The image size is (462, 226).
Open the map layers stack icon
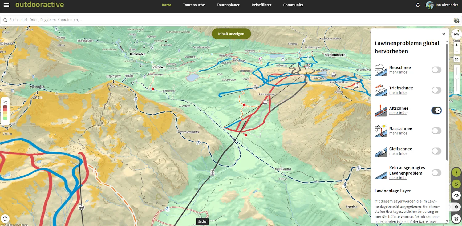(456, 219)
